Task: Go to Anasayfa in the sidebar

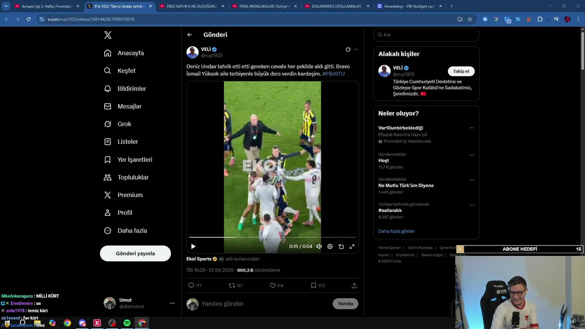Action: (x=124, y=53)
